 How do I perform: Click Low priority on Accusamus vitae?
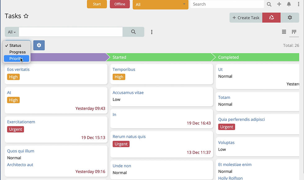pyautogui.click(x=117, y=99)
